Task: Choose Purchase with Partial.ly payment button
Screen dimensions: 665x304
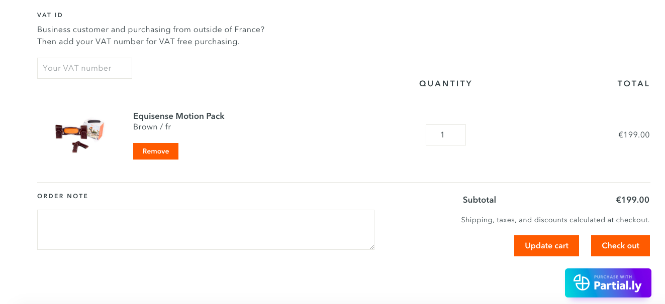Action: 608,283
